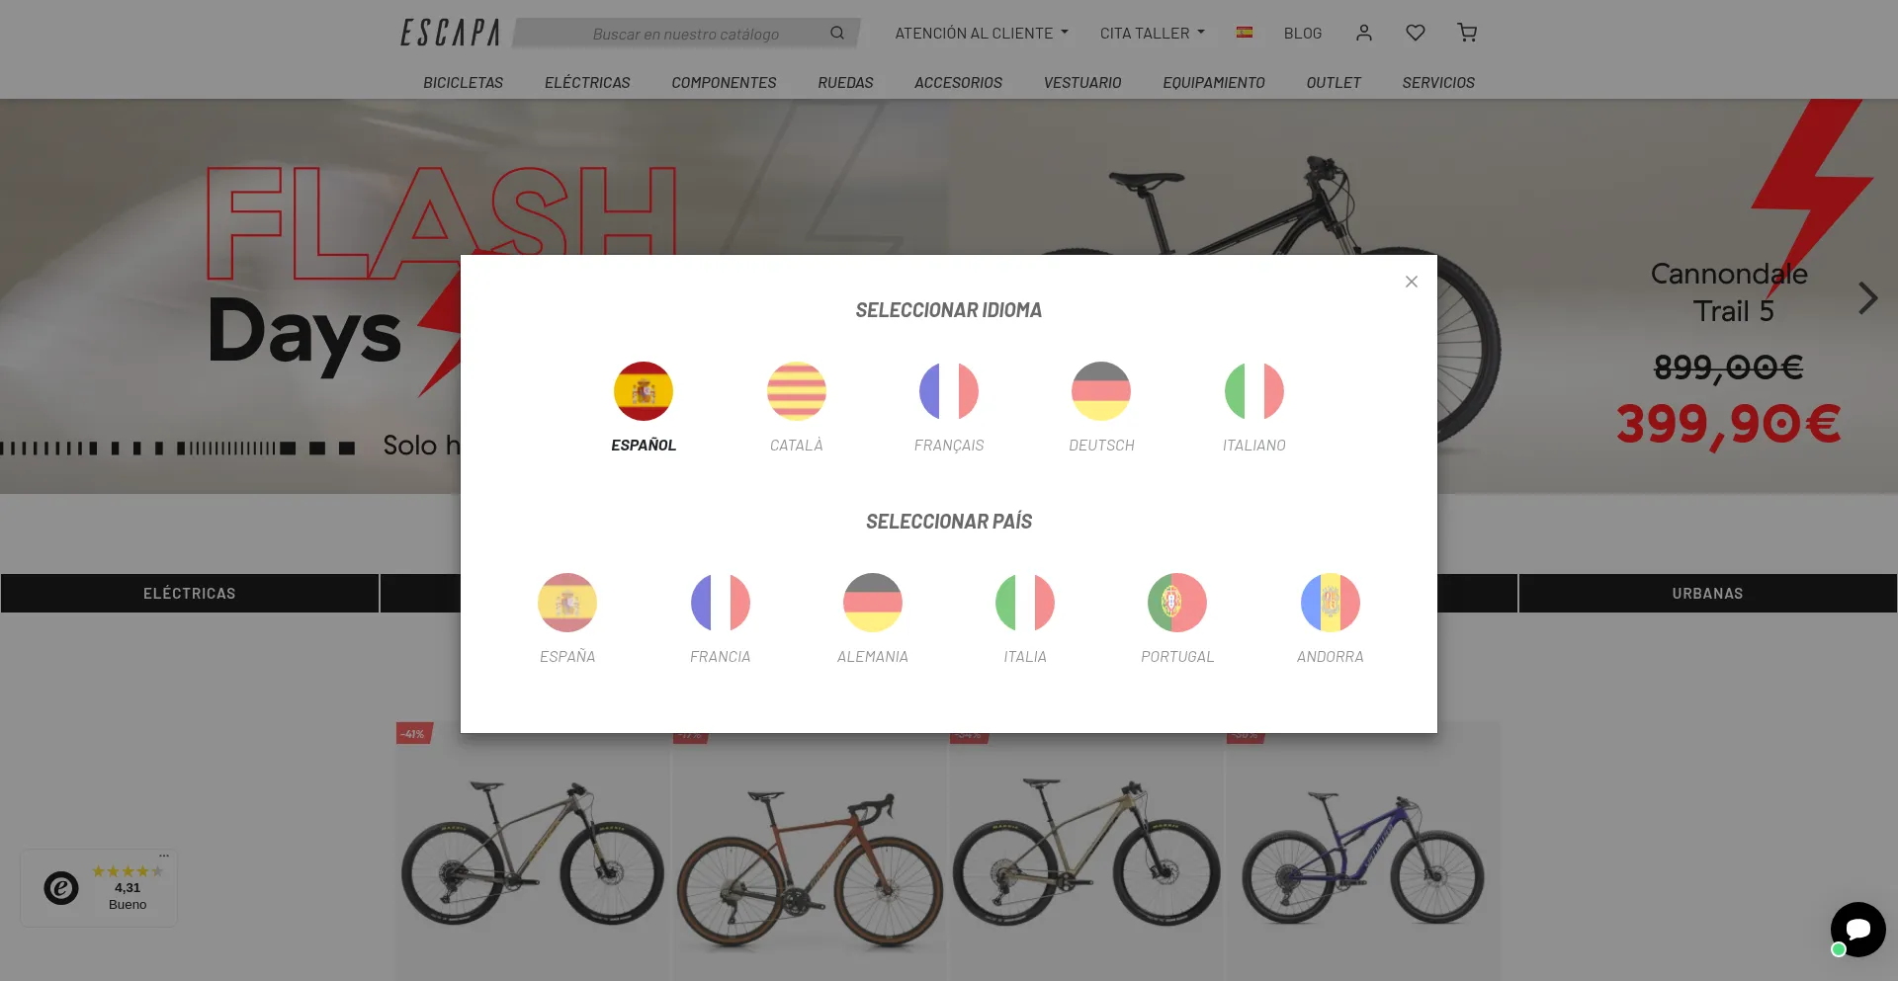This screenshot has height=981, width=1898.
Task: Open the Bicicletas menu
Action: click(x=463, y=83)
